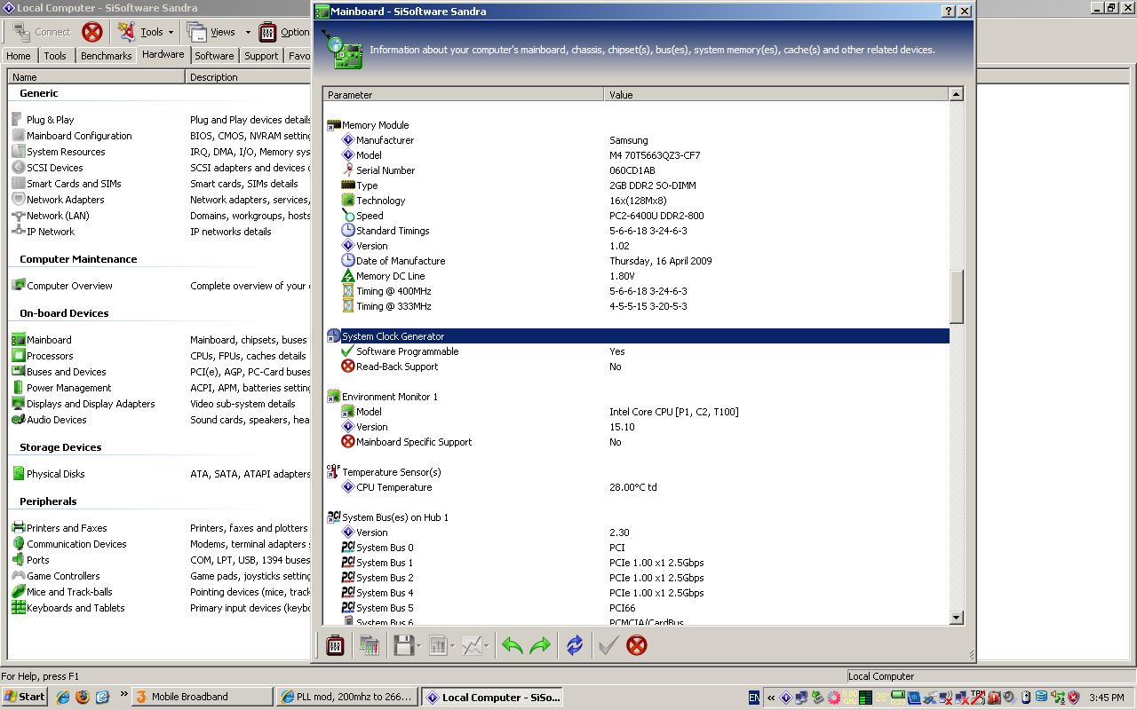Click the green back arrow icon
The width and height of the screenshot is (1137, 710).
512,645
